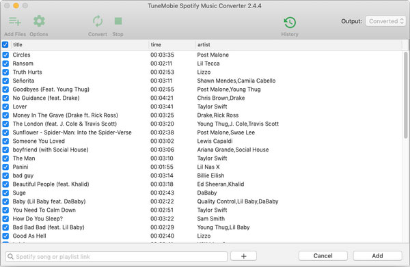Image resolution: width=410 pixels, height=267 pixels.
Task: Click artist Billie Eilish
Action: pyautogui.click(x=210, y=175)
